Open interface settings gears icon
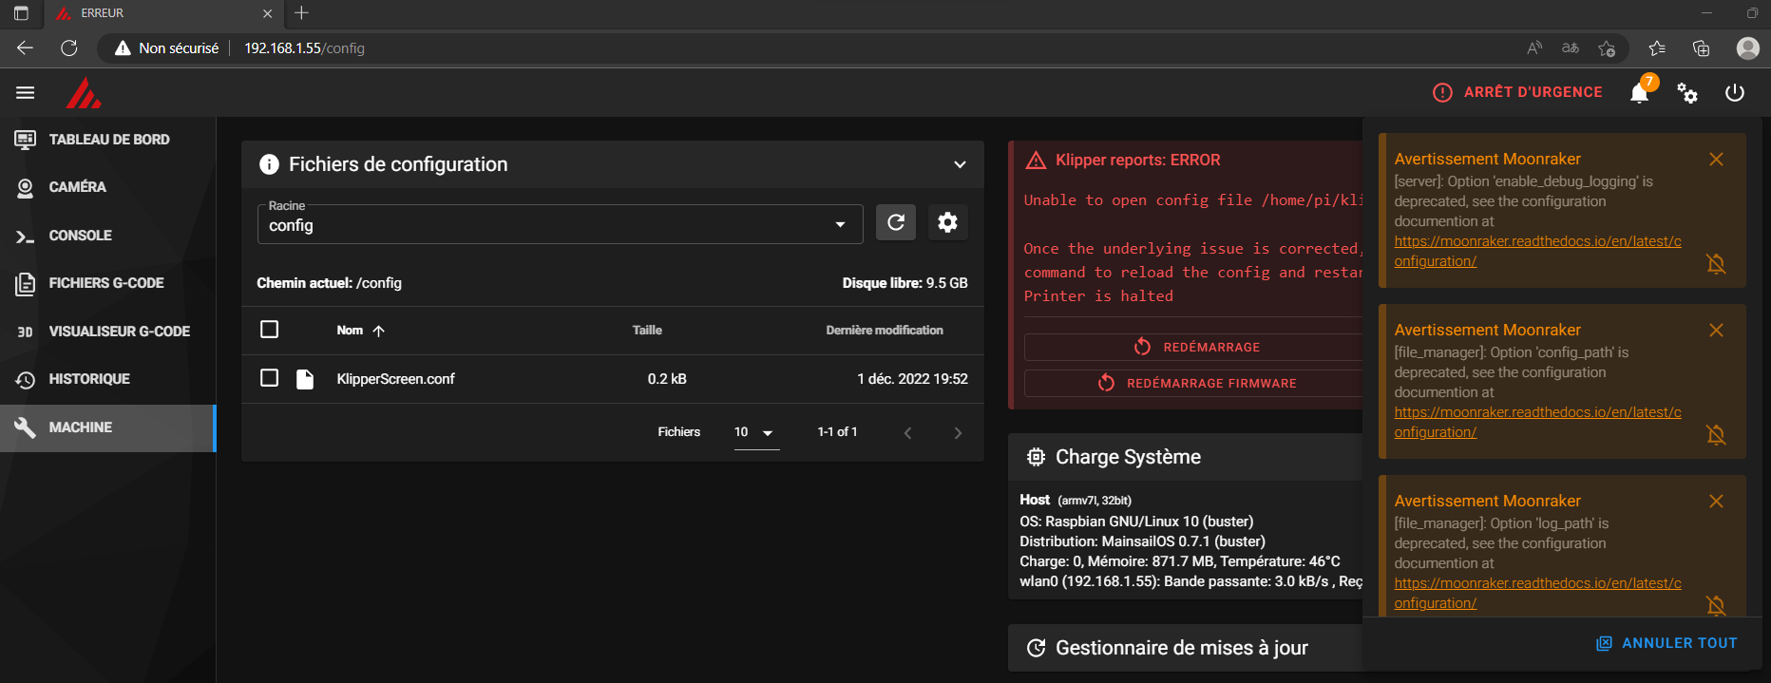 [1687, 92]
